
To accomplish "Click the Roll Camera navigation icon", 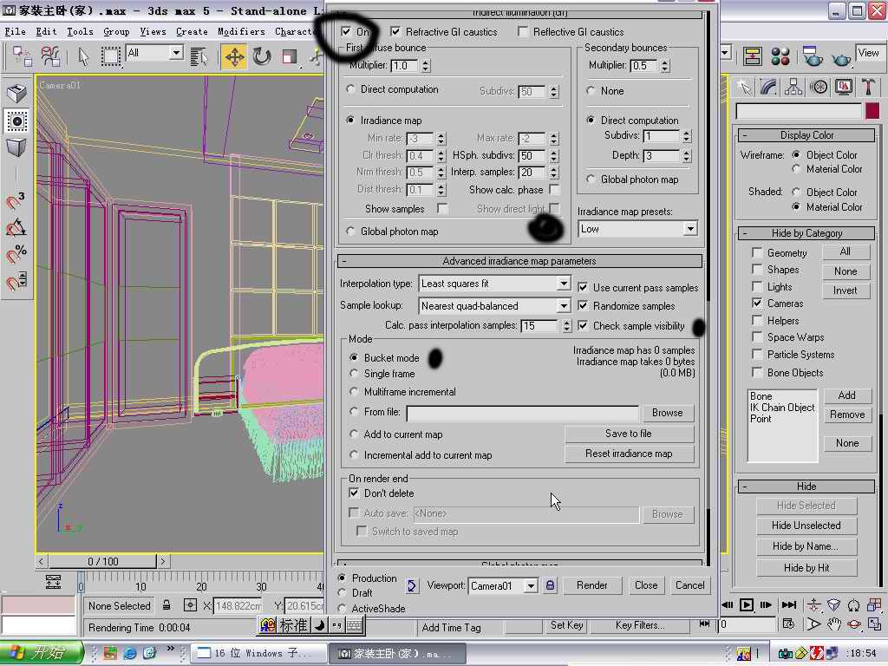I will (853, 604).
